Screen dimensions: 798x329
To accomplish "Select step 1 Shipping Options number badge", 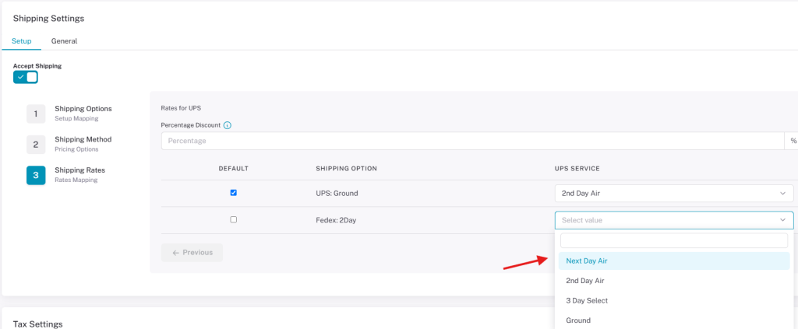I will [x=36, y=114].
